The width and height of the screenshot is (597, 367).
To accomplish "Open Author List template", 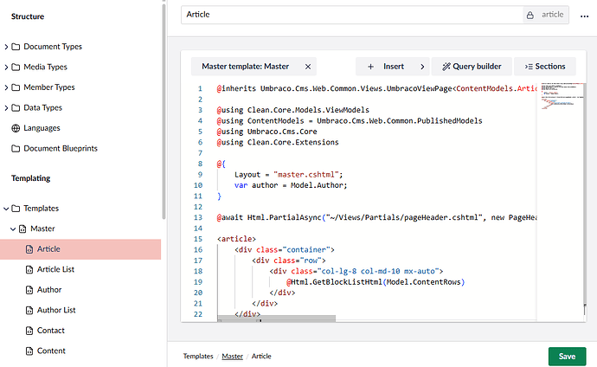I will (x=56, y=310).
